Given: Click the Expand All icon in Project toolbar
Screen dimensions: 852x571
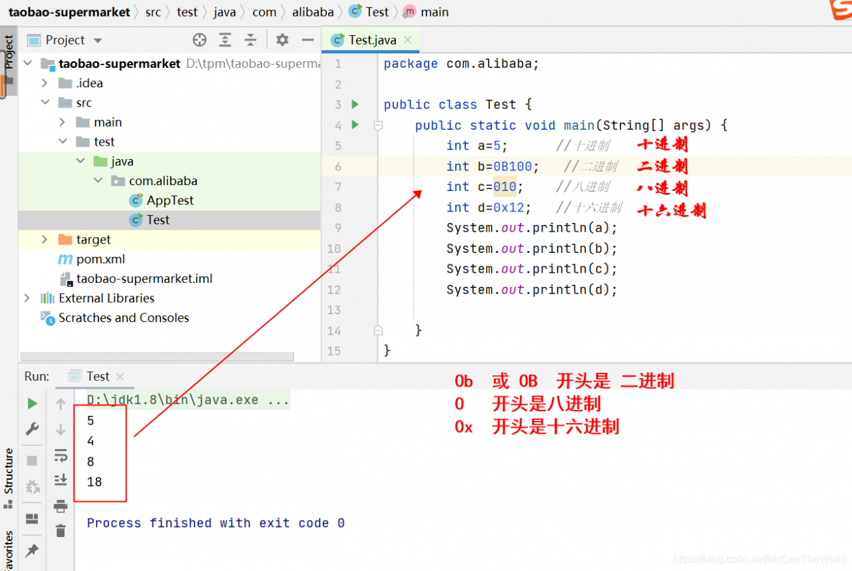Looking at the screenshot, I should pyautogui.click(x=225, y=40).
